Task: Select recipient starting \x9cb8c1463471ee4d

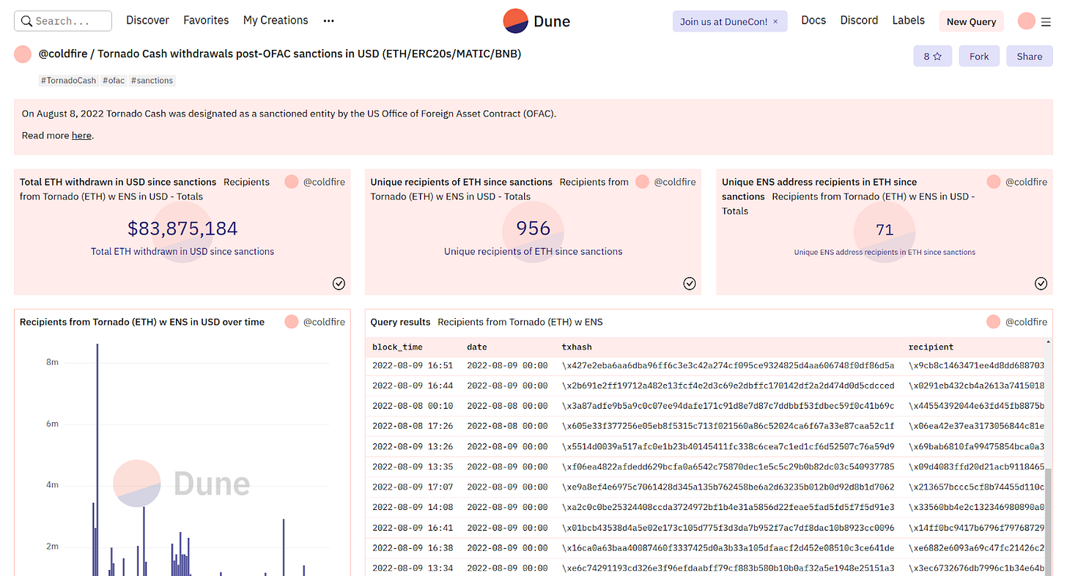Action: (977, 365)
